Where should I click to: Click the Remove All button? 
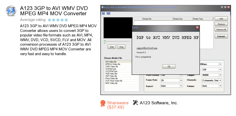click(x=221, y=29)
